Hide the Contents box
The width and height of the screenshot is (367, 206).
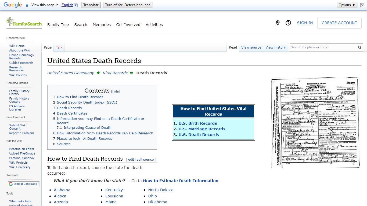click(115, 91)
